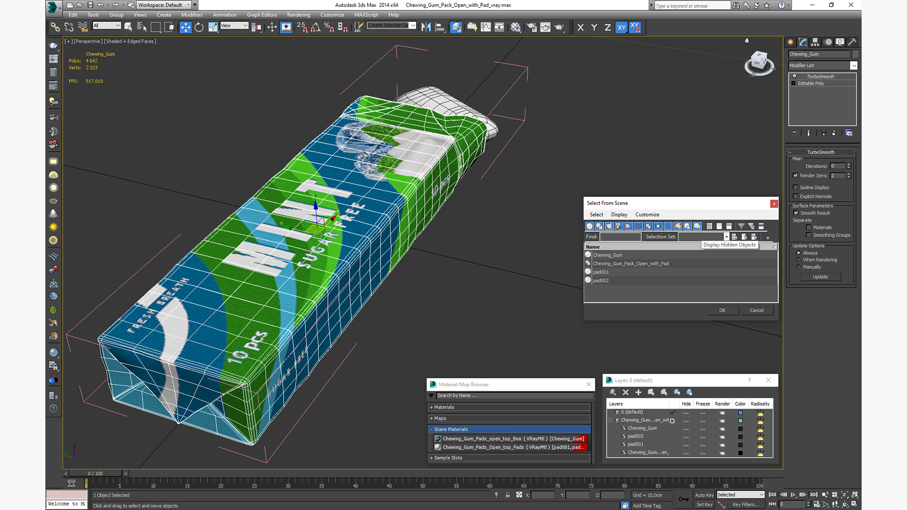Activate the Select and Rotate tool
This screenshot has height=510, width=907.
pyautogui.click(x=199, y=27)
